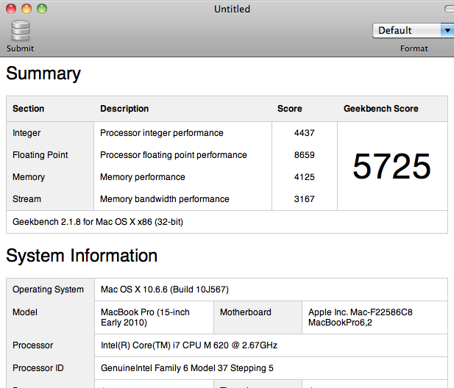This screenshot has width=454, height=388.
Task: Click the Format label under the dropdown
Action: point(414,48)
